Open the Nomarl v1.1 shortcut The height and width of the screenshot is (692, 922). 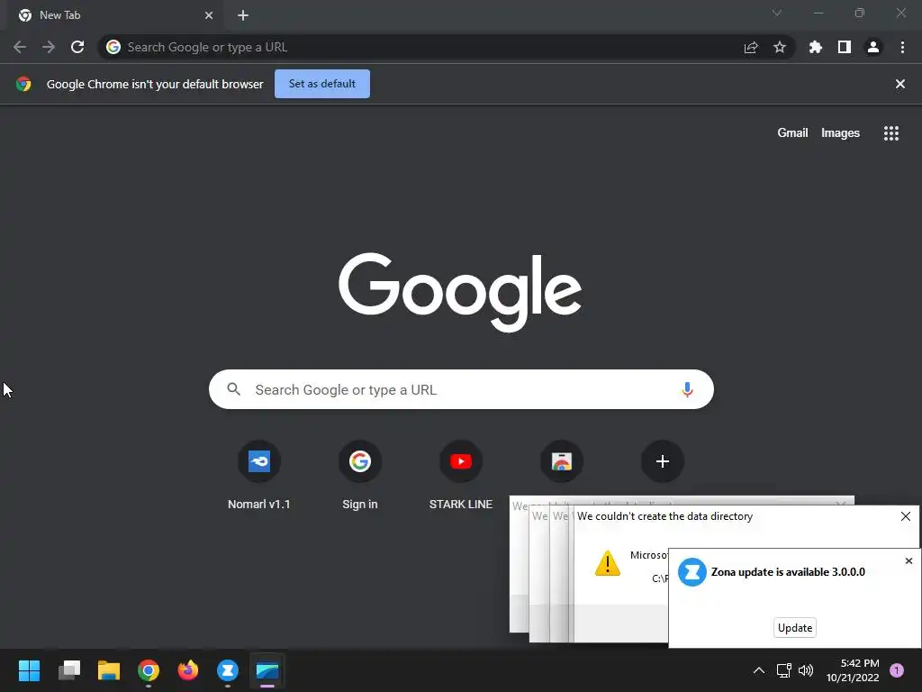259,476
